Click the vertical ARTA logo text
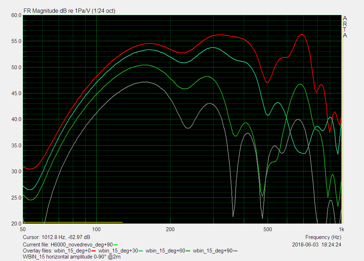This screenshot has height=261, width=364. pos(345,27)
